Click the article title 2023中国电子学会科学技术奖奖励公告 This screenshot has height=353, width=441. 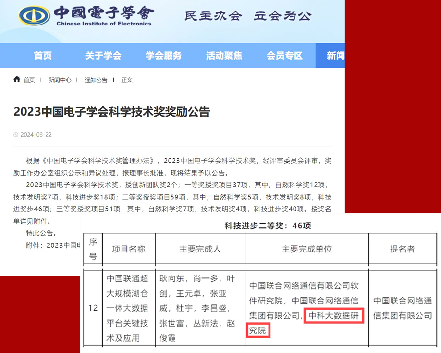click(x=112, y=112)
